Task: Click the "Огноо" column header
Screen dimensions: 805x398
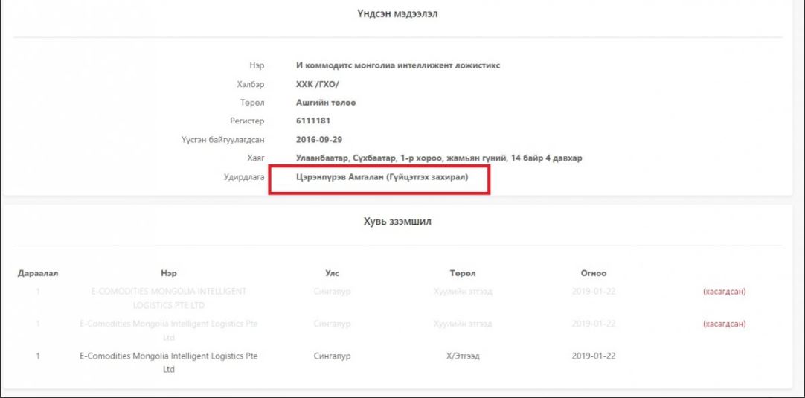Action: click(593, 273)
